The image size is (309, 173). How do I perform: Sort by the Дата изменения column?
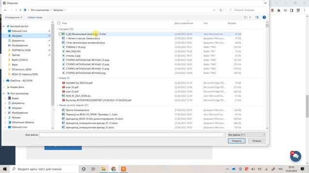coord(183,23)
